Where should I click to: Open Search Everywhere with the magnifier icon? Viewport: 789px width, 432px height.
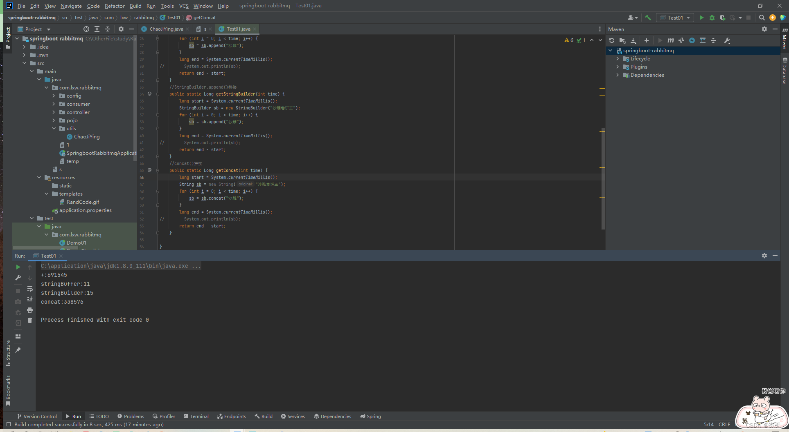pos(762,18)
